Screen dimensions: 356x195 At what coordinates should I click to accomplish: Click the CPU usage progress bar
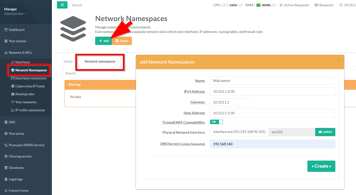pos(233,5)
